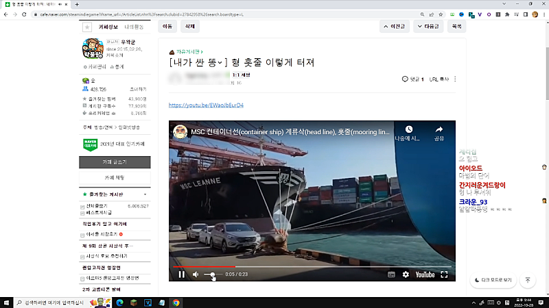This screenshot has width=549, height=308.
Task: Click the 카페 채팅 button
Action: tap(115, 178)
